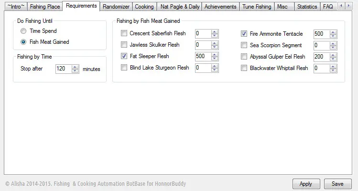358x191 pixels.
Task: Go to the Fishing Place tab
Action: coord(45,7)
